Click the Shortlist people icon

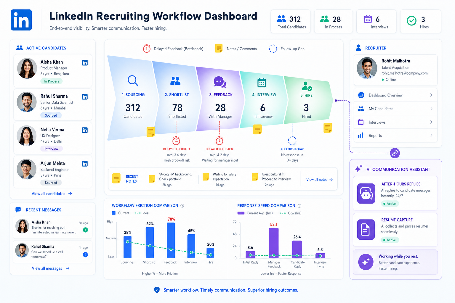tap(175, 81)
